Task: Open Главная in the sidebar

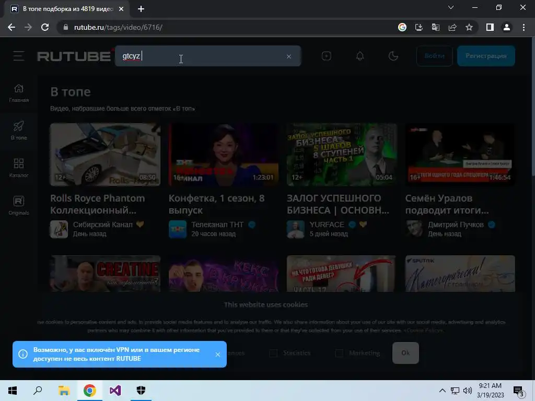Action: 19,93
